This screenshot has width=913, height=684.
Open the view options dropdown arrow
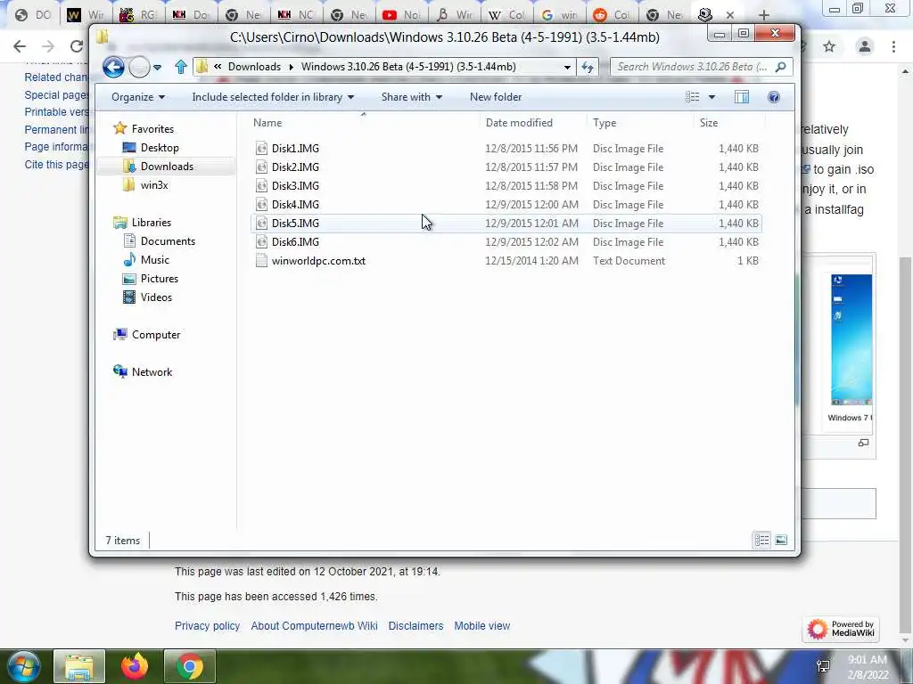click(x=711, y=97)
